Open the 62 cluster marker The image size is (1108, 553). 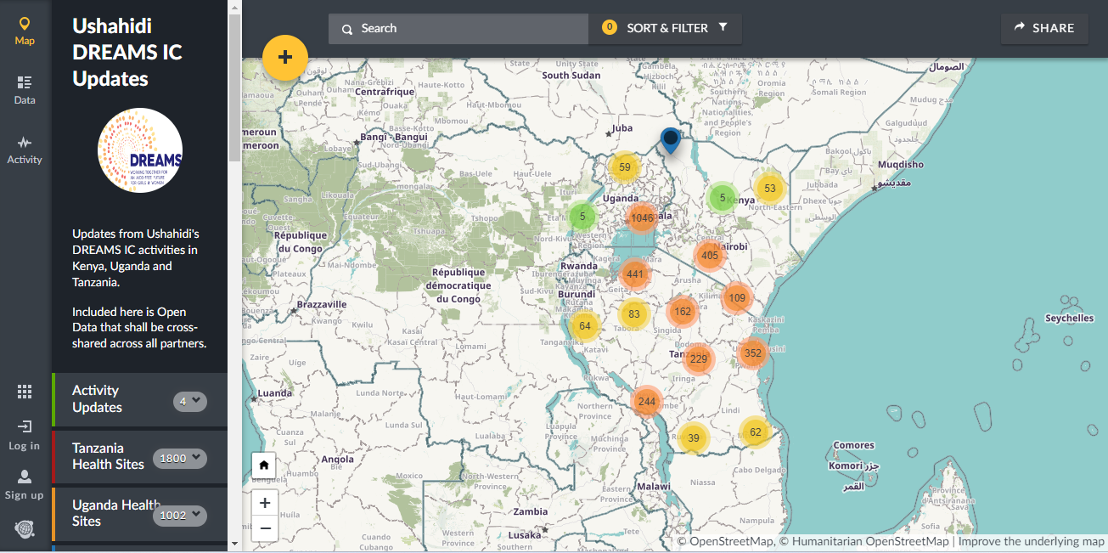pyautogui.click(x=756, y=432)
